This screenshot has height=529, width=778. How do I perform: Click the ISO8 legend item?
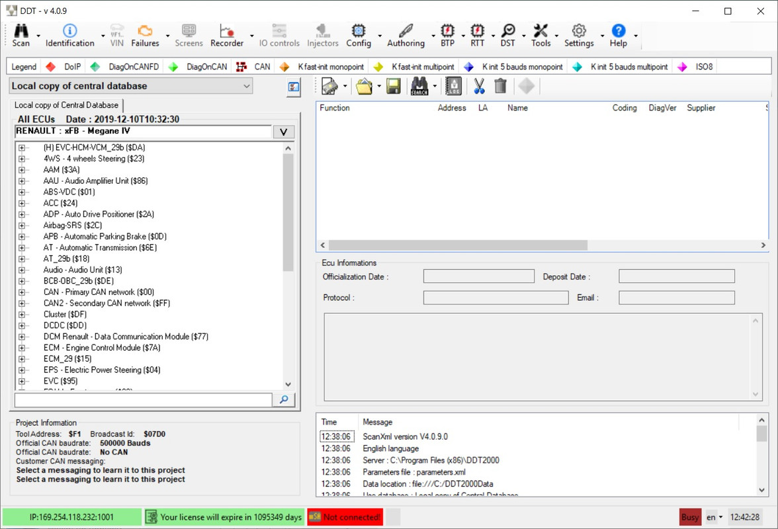point(696,66)
